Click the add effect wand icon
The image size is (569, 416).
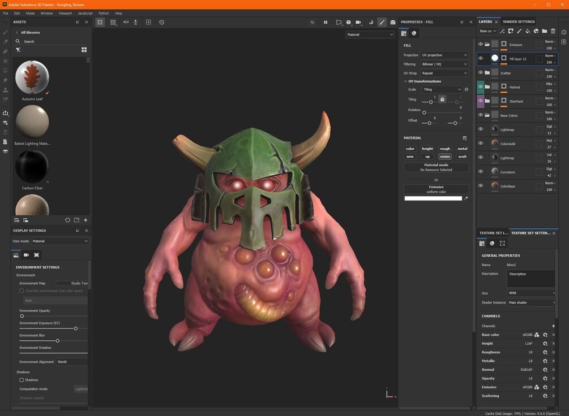pos(502,31)
